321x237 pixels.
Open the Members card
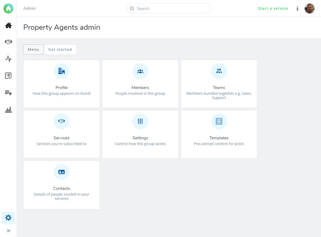tap(140, 84)
